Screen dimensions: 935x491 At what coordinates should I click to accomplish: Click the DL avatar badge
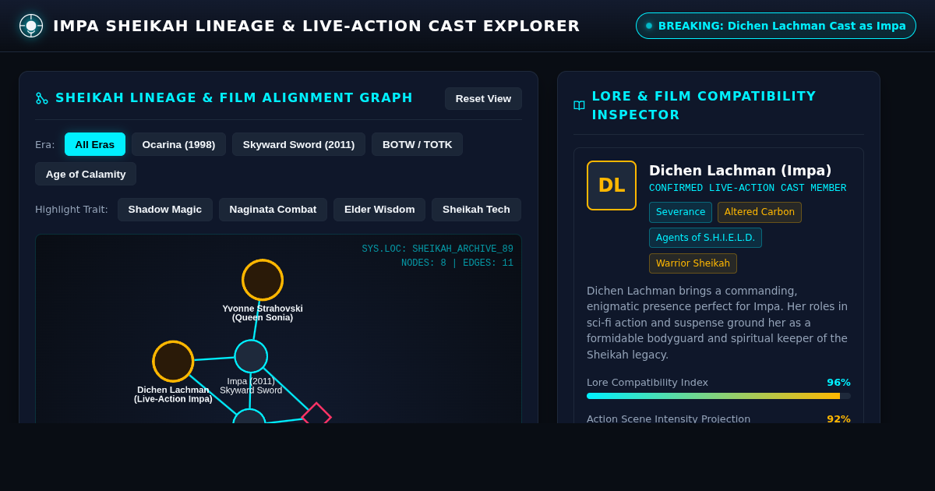(612, 185)
